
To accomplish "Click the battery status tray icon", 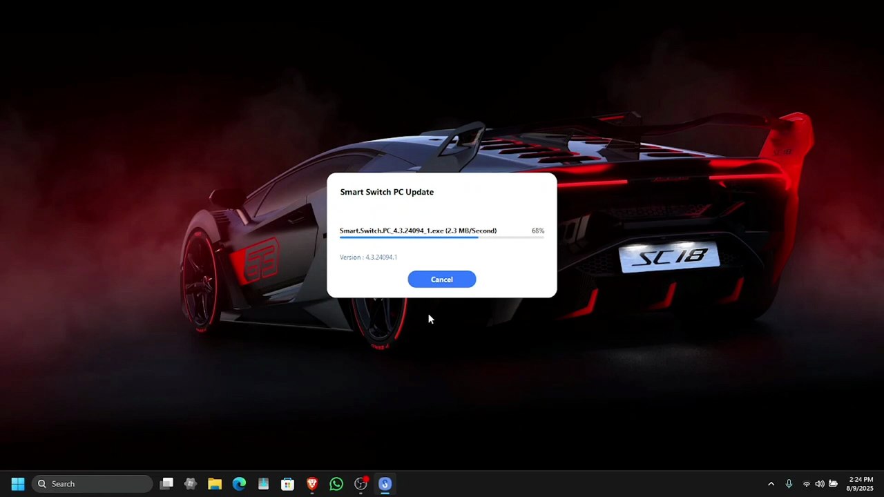I will click(834, 484).
